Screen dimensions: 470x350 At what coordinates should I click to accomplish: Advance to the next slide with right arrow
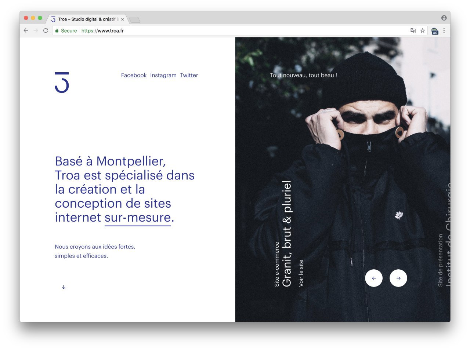pos(398,278)
